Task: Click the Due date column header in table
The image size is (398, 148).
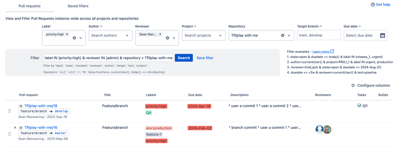Action: point(195,95)
